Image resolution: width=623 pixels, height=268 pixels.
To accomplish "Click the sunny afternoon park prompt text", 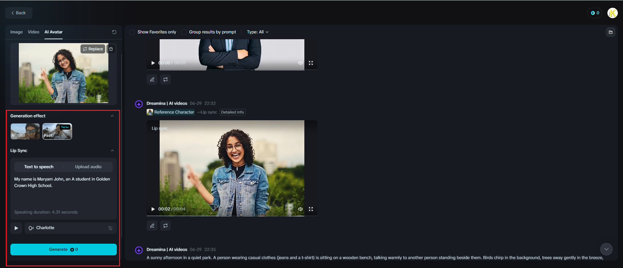I will click(375, 258).
